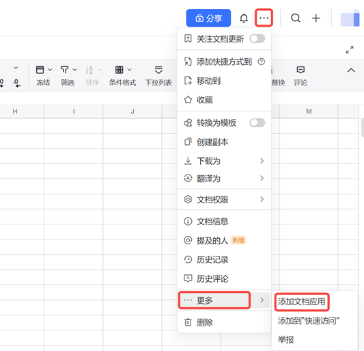Image resolution: width=364 pixels, height=351 pixels.
Task: Choose 添加到"快速访问" in submenu
Action: point(309,321)
